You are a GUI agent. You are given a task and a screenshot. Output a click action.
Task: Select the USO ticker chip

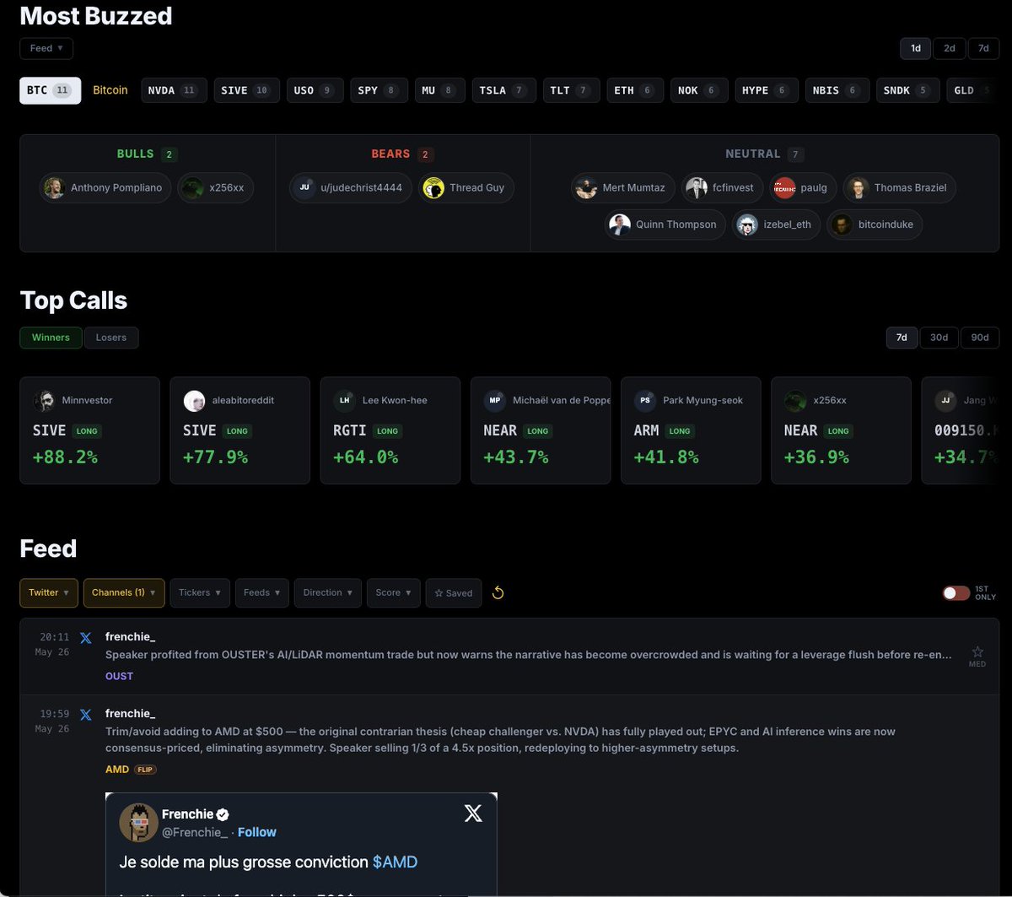click(x=315, y=90)
